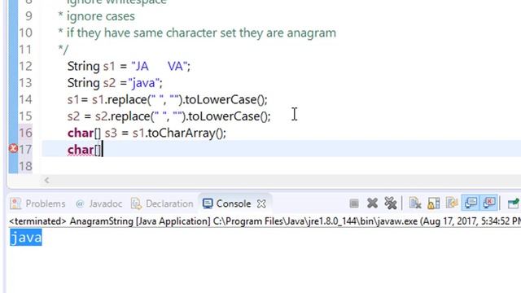Click toLowerCase() on line 14
The height and width of the screenshot is (293, 521).
(x=225, y=99)
